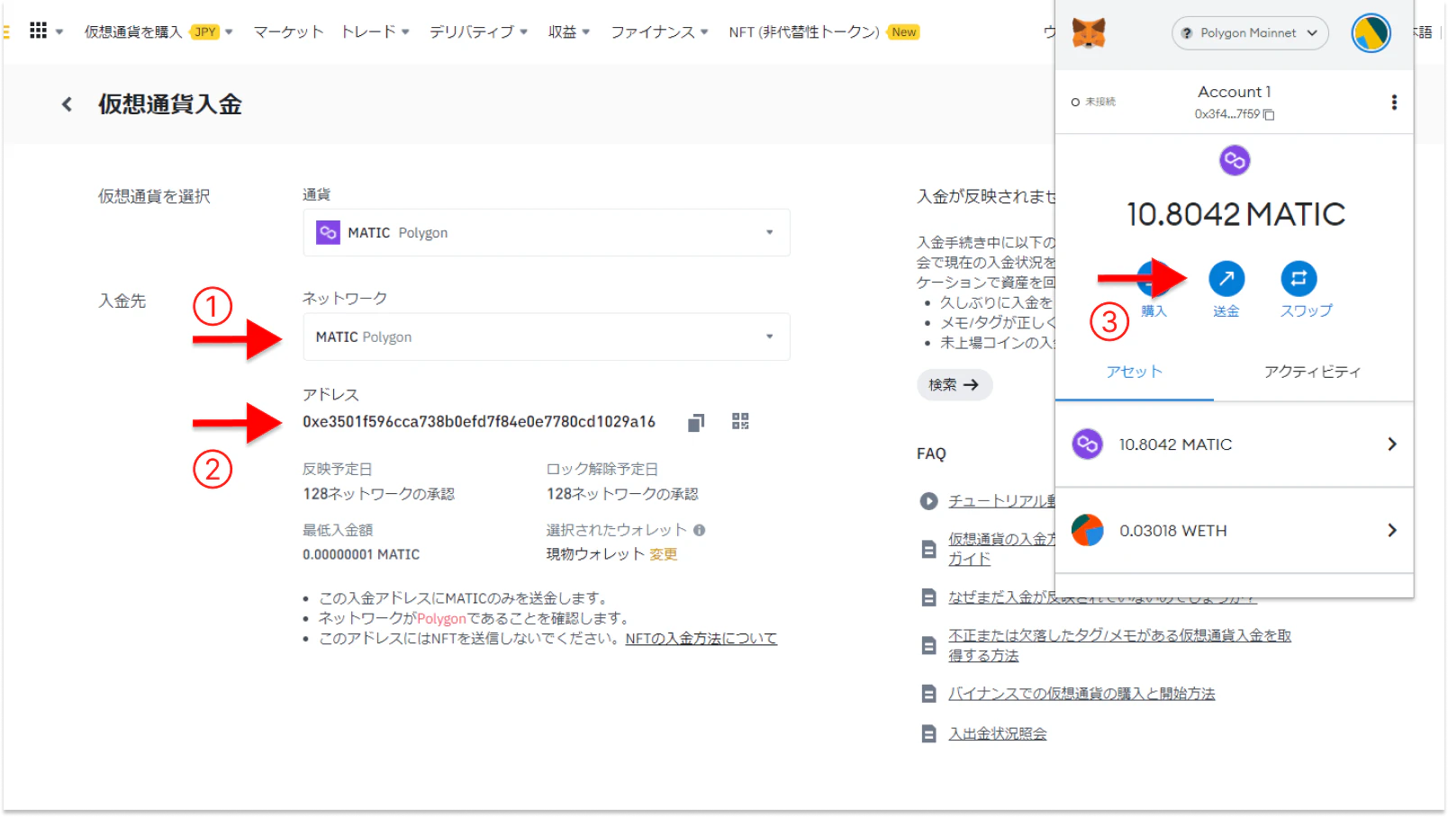Go back with the arrow beside 仮想通貨入金
Image resolution: width=1448 pixels, height=817 pixels.
pos(67,104)
